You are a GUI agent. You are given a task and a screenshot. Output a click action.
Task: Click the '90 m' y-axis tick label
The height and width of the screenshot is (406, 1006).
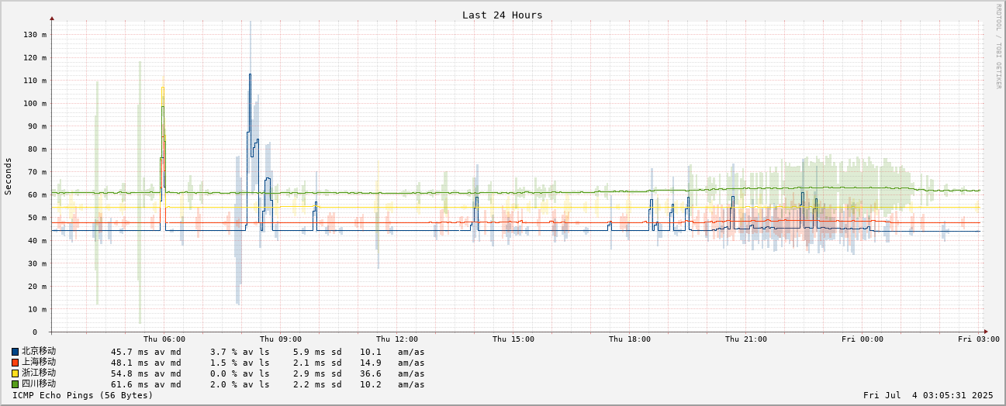(37, 126)
